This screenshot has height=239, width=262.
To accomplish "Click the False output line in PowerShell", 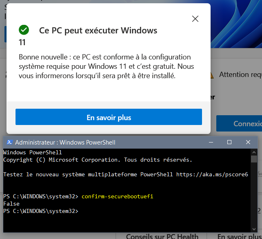I will pyautogui.click(x=11, y=204).
